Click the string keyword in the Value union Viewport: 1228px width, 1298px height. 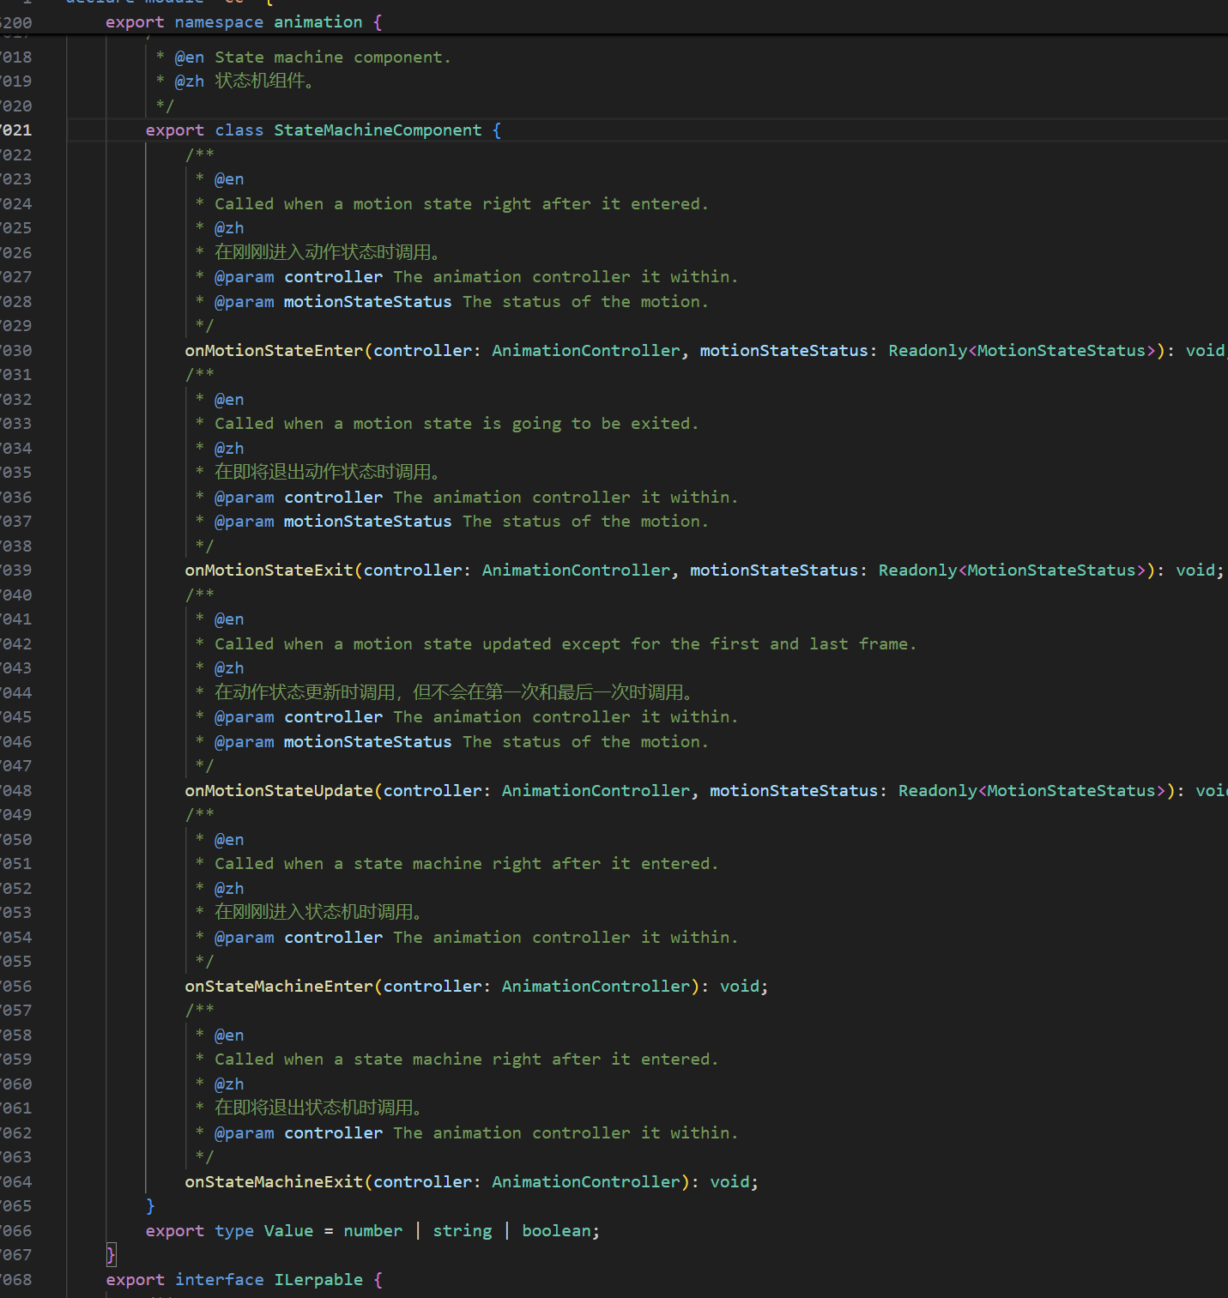[463, 1231]
